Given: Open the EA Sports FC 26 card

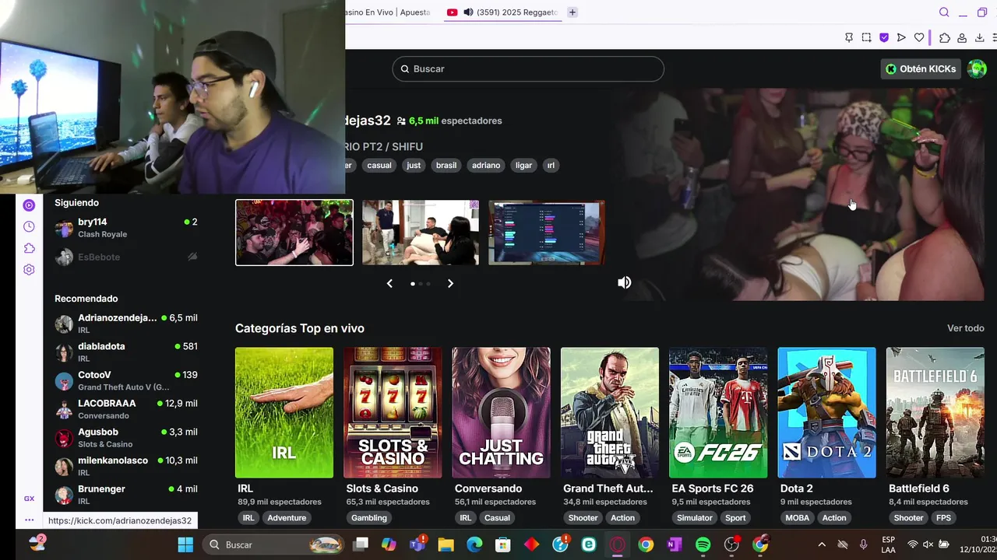Looking at the screenshot, I should coord(718,412).
